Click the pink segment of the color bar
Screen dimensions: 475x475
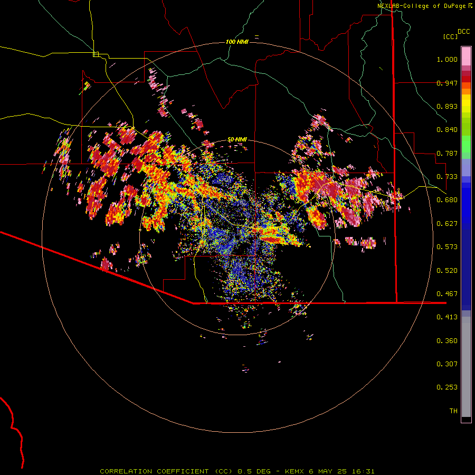tap(466, 56)
